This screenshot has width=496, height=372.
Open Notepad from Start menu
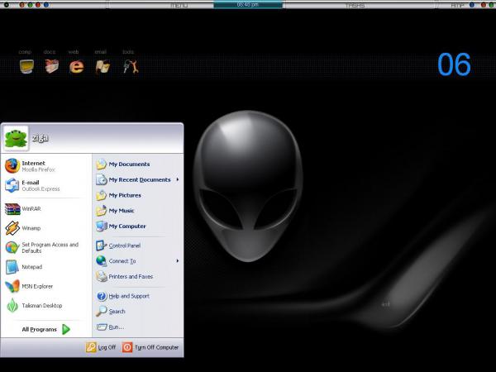(x=31, y=267)
